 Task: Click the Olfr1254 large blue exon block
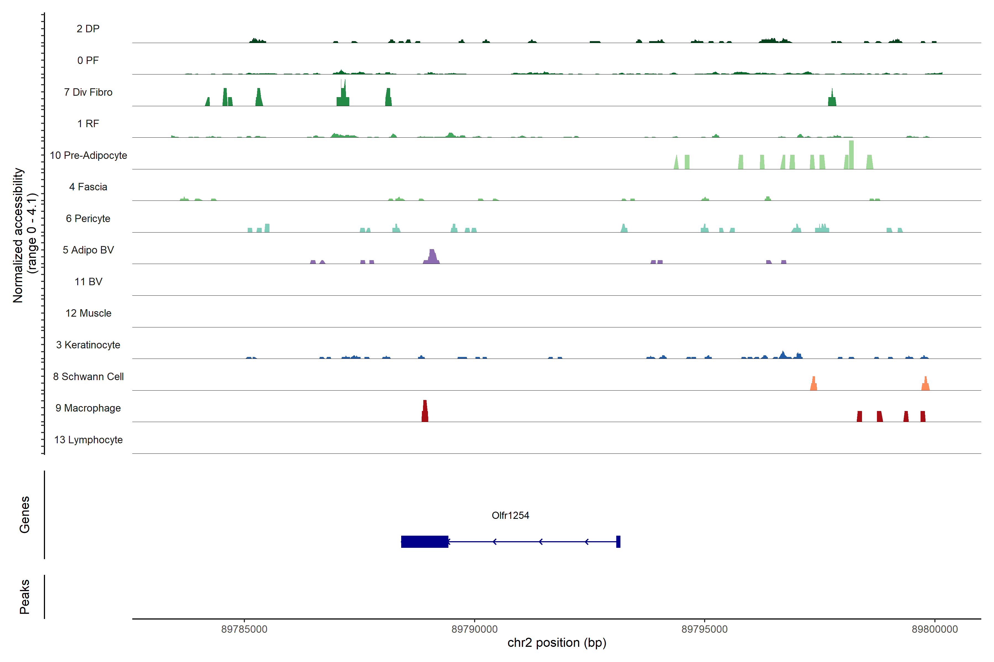(x=424, y=542)
